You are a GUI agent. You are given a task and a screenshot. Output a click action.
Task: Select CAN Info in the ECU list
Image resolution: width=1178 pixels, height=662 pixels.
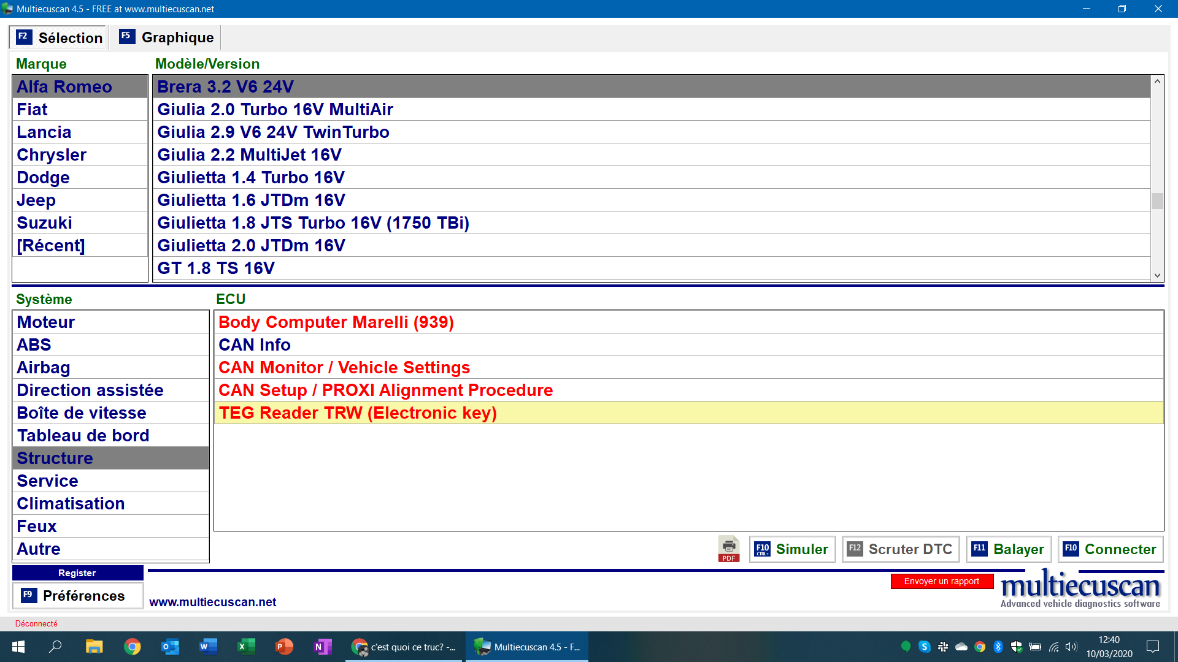pyautogui.click(x=255, y=345)
